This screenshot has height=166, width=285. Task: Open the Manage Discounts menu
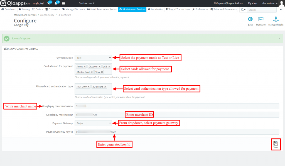coord(73,9)
